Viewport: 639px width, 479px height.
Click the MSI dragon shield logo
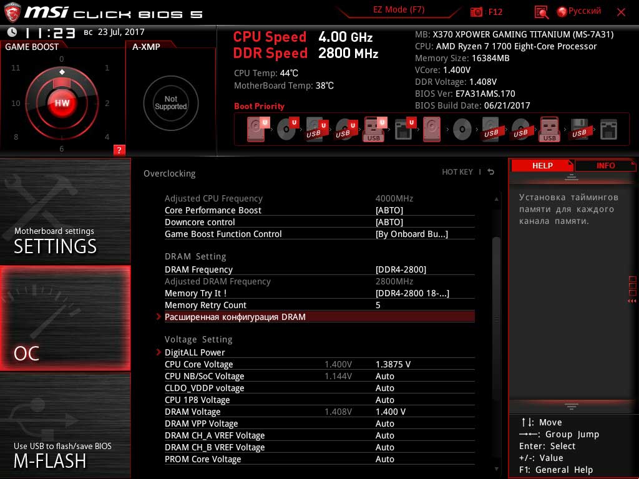[x=12, y=12]
